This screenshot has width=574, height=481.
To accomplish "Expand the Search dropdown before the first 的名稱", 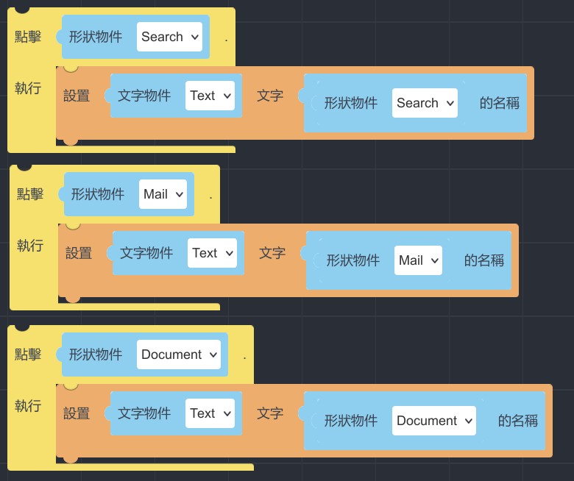I will 425,103.
